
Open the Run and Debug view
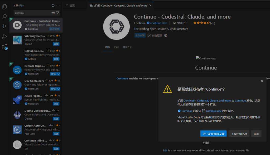tap(4, 37)
